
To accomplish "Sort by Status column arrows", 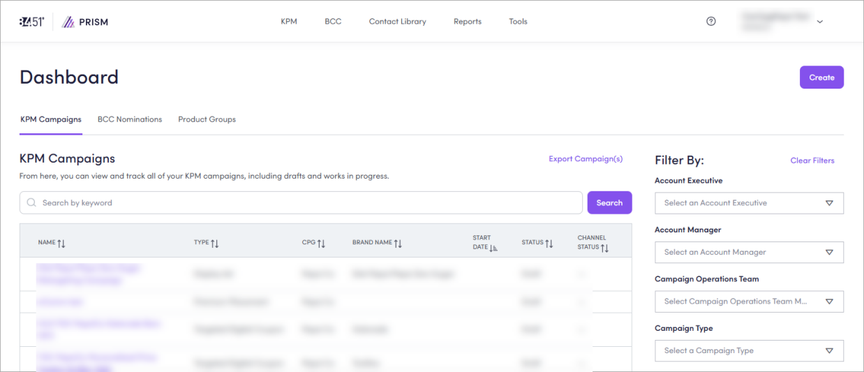I will [x=549, y=243].
